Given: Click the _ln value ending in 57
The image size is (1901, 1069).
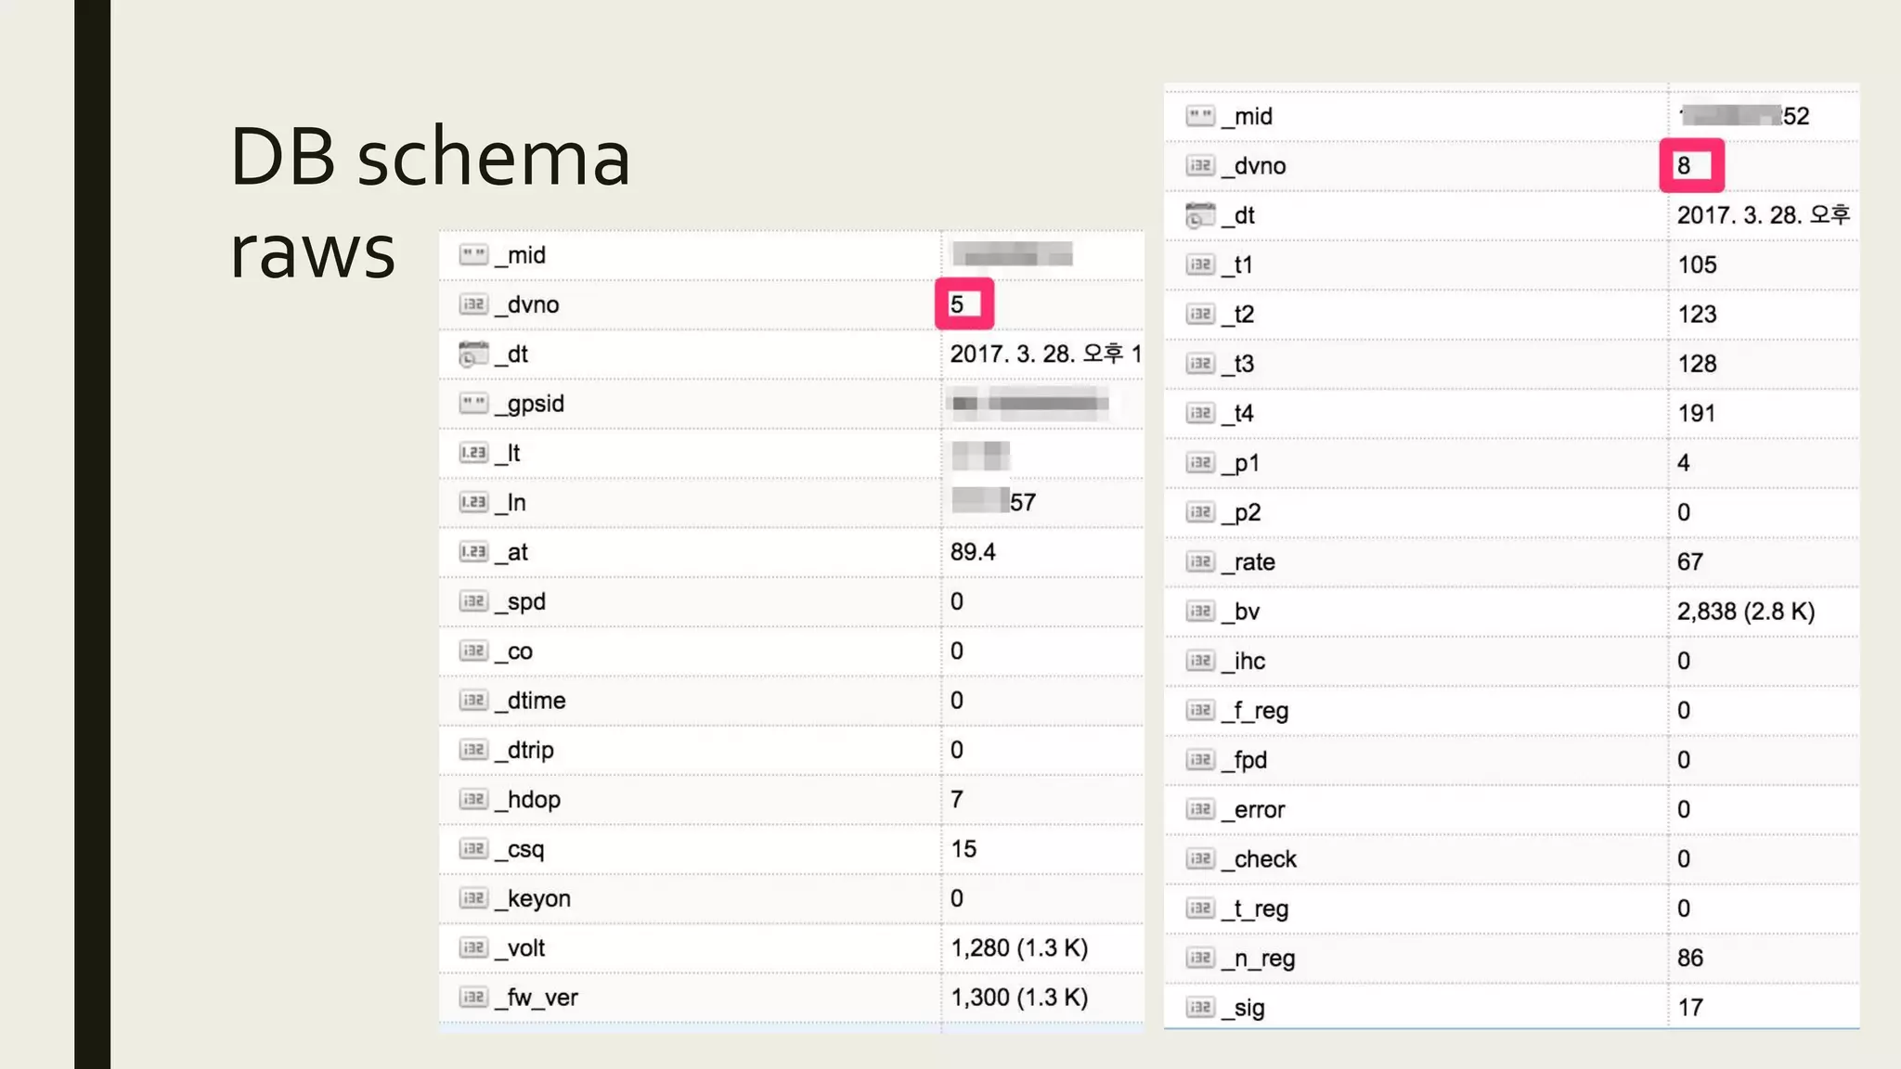Looking at the screenshot, I should 994,502.
